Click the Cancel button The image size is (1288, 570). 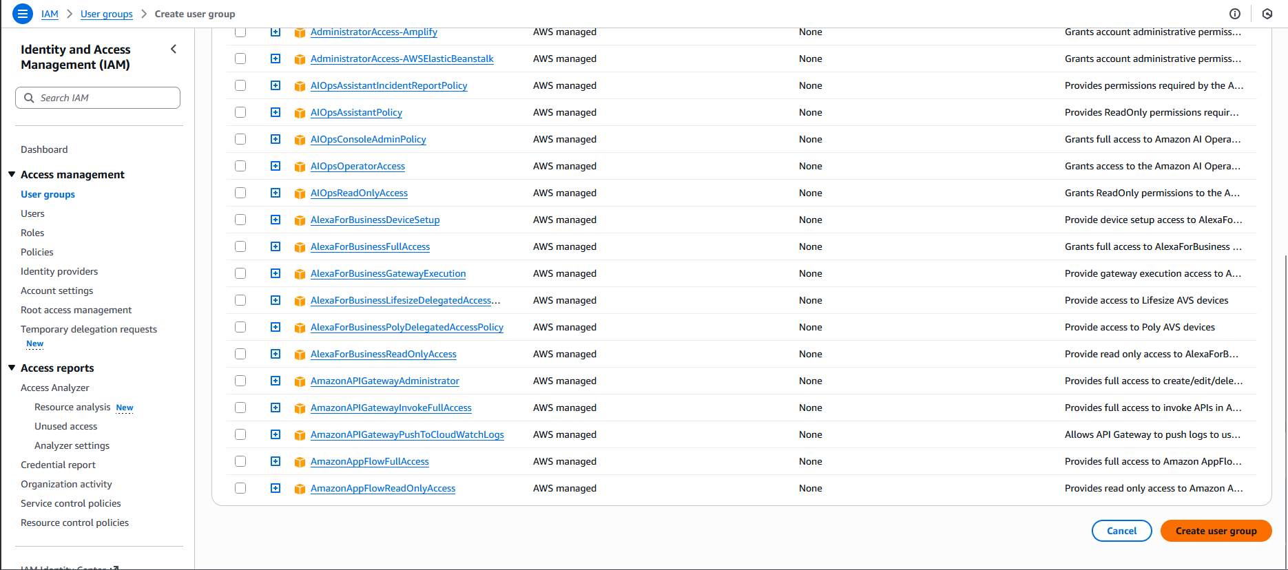[1121, 531]
